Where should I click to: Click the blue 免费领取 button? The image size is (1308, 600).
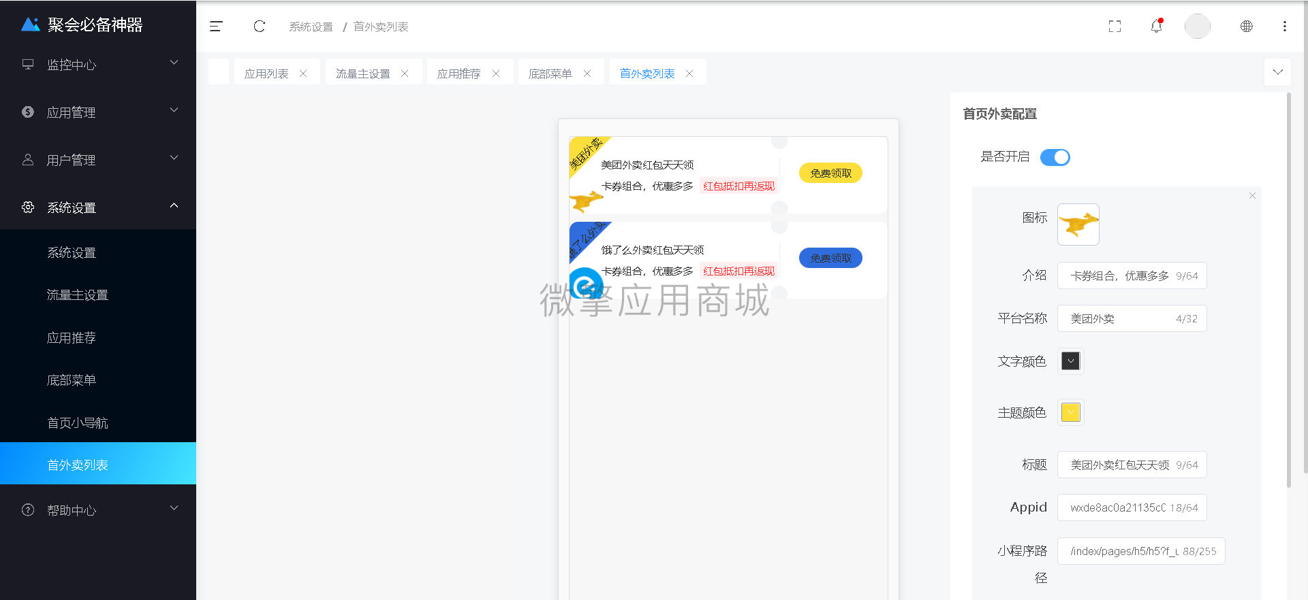(x=830, y=259)
